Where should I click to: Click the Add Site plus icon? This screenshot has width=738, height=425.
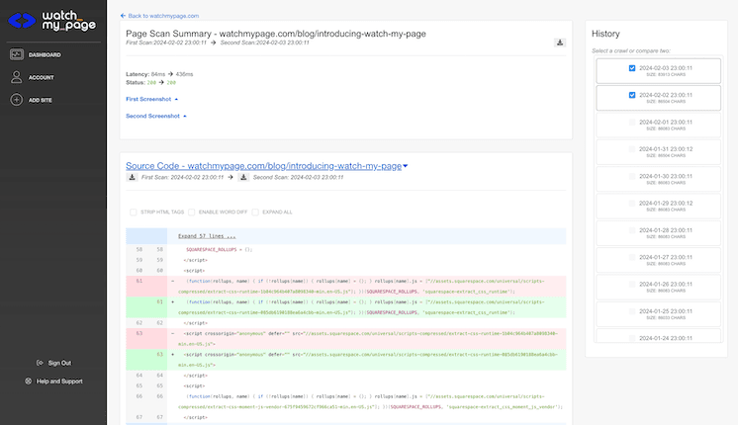pyautogui.click(x=17, y=100)
